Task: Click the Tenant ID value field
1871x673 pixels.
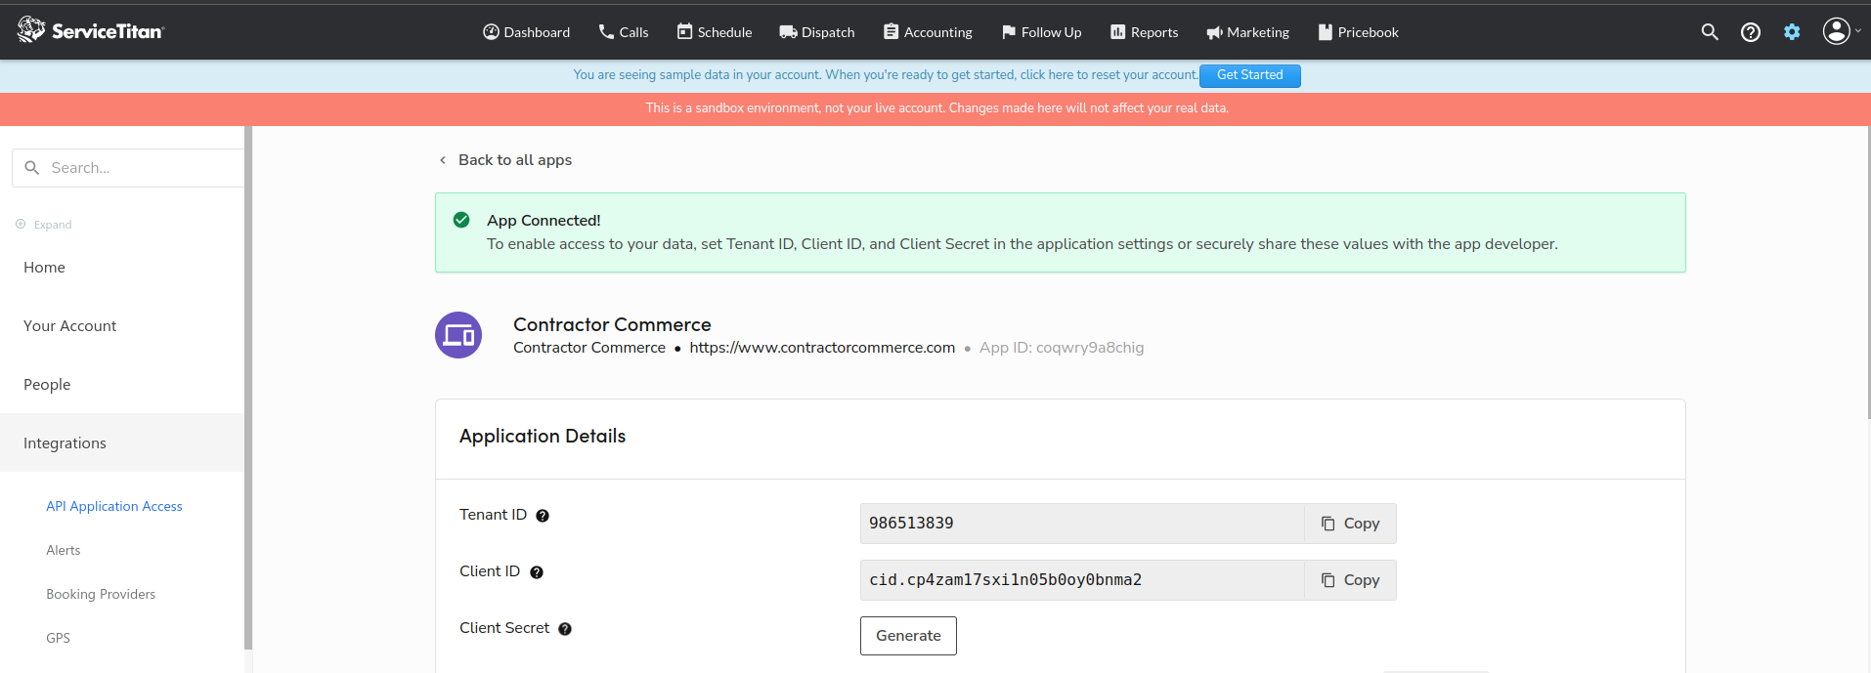Action: pyautogui.click(x=1082, y=524)
